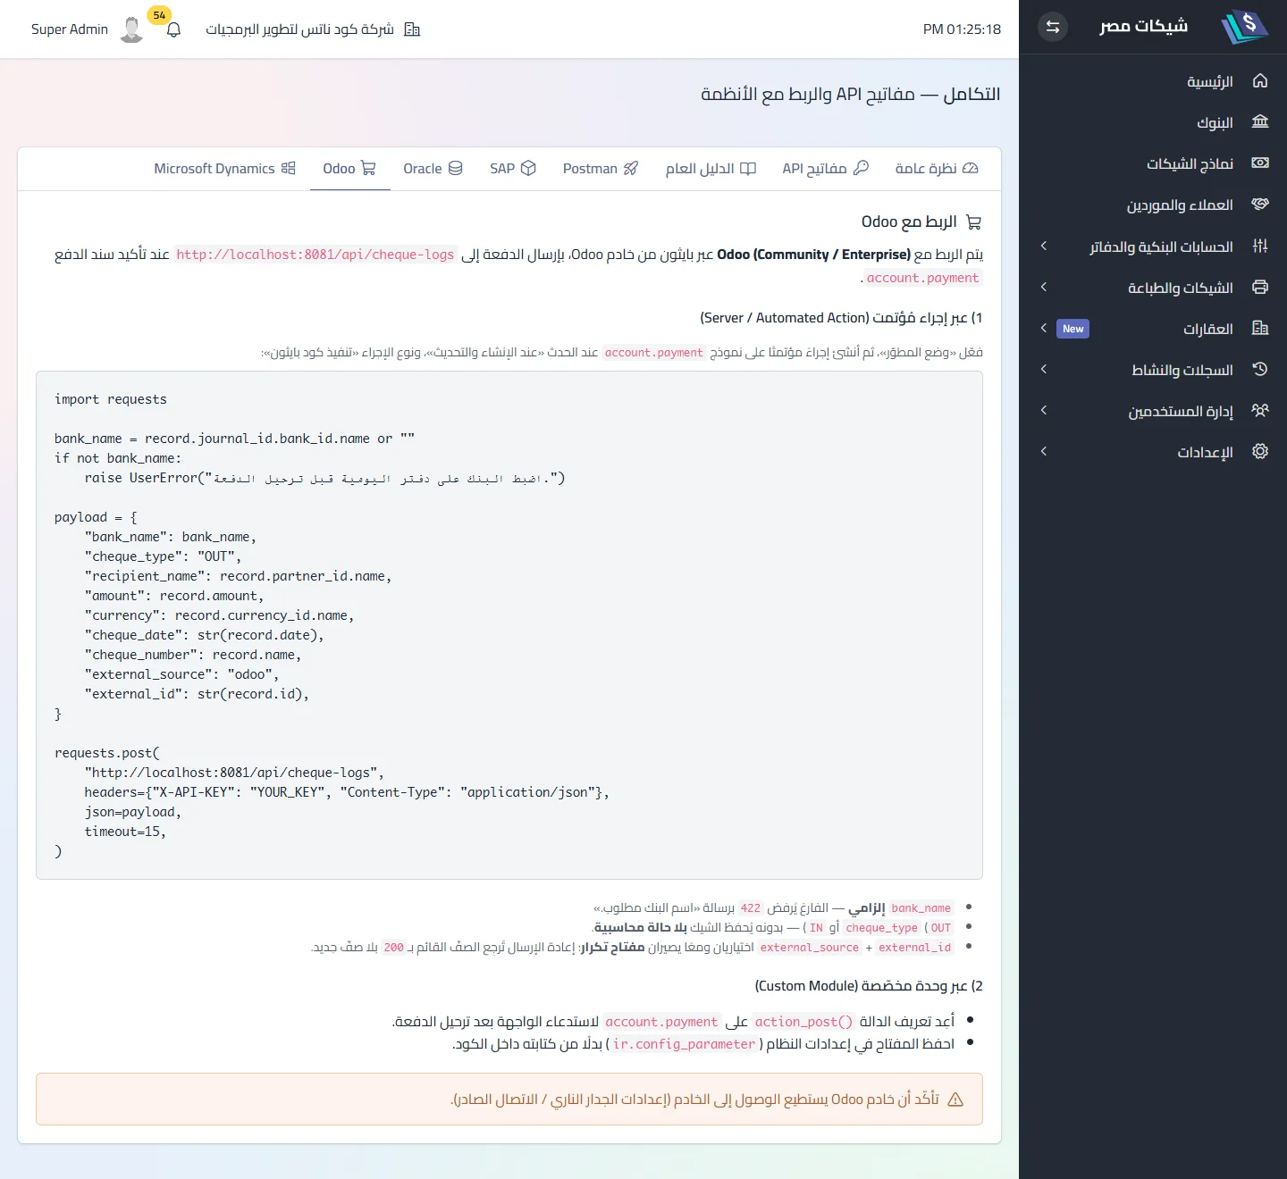Expand السجلات والنشاط submenu chevron
This screenshot has width=1287, height=1179.
[x=1043, y=369]
